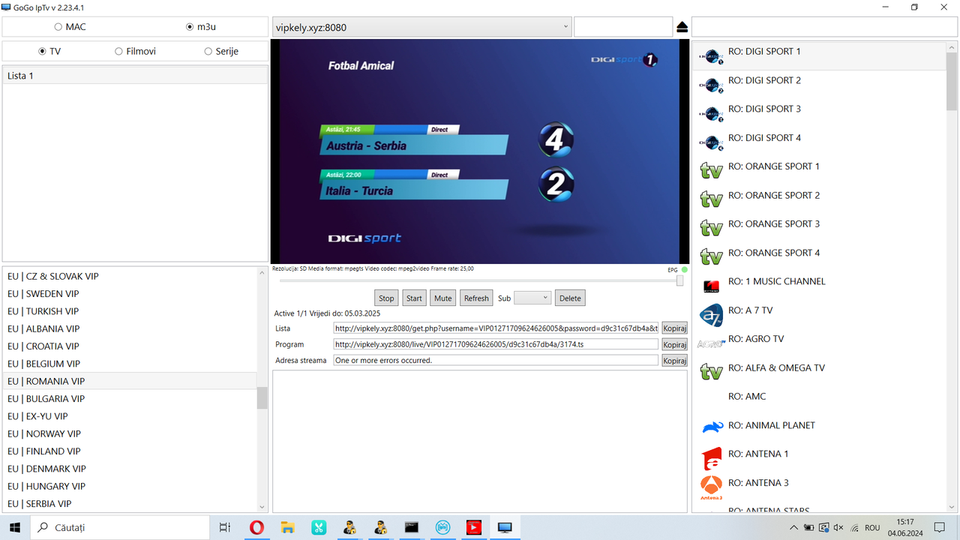Click the Refresh button

[x=476, y=298]
